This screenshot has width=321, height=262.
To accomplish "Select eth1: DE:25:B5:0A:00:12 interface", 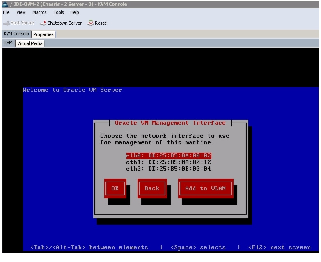I will pos(169,162).
